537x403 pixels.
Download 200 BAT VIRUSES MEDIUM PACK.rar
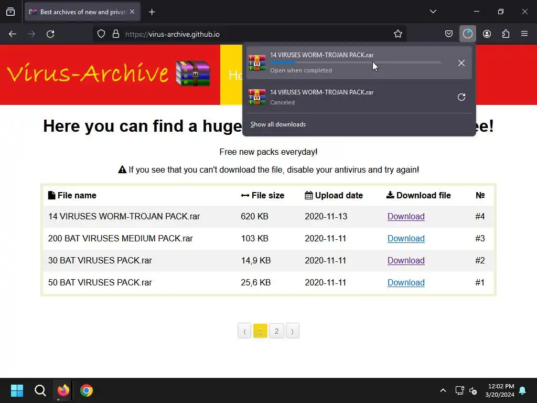click(x=406, y=239)
